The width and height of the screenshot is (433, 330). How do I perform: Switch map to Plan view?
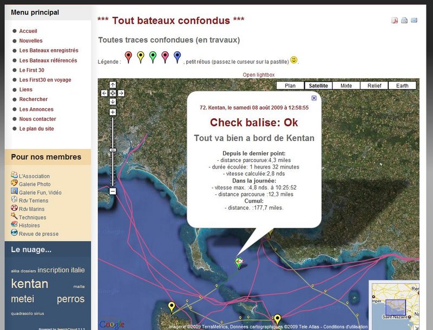[x=290, y=85]
